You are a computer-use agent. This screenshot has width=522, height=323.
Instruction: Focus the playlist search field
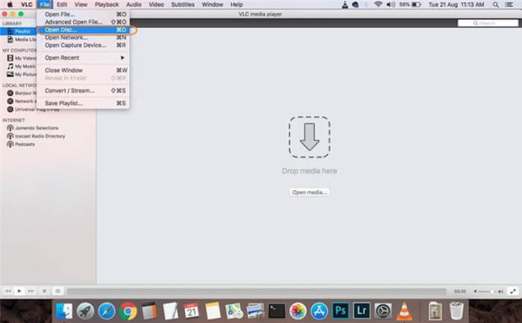click(488, 23)
